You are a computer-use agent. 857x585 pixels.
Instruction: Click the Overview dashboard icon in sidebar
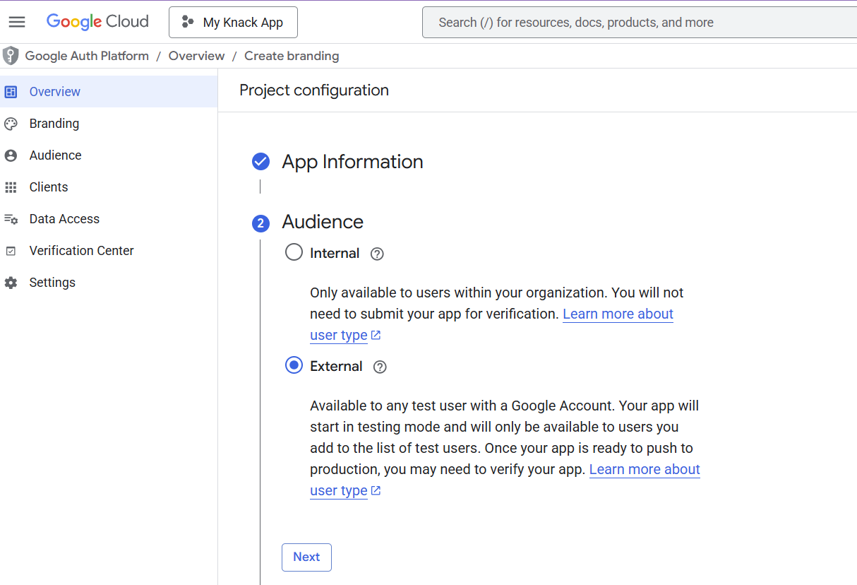[11, 92]
